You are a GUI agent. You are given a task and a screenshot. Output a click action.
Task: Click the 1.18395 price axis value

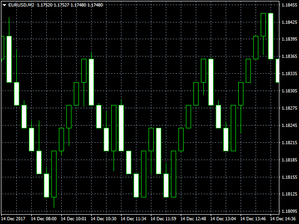pyautogui.click(x=289, y=39)
